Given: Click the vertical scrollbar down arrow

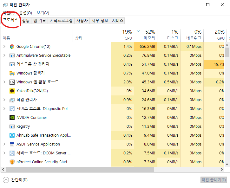Looking at the screenshot, I should [x=227, y=164].
